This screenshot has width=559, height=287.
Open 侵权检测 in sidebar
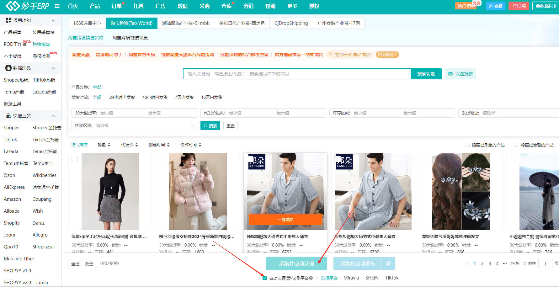(x=41, y=56)
